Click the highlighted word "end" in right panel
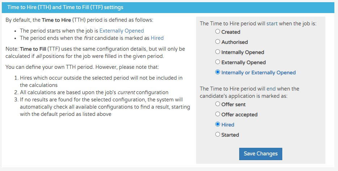This screenshot has height=171, width=338. [x=271, y=89]
